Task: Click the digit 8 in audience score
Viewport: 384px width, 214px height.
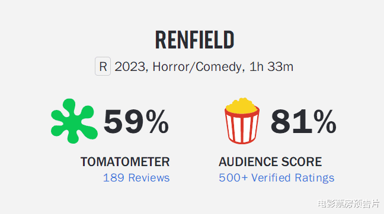Action: click(281, 121)
